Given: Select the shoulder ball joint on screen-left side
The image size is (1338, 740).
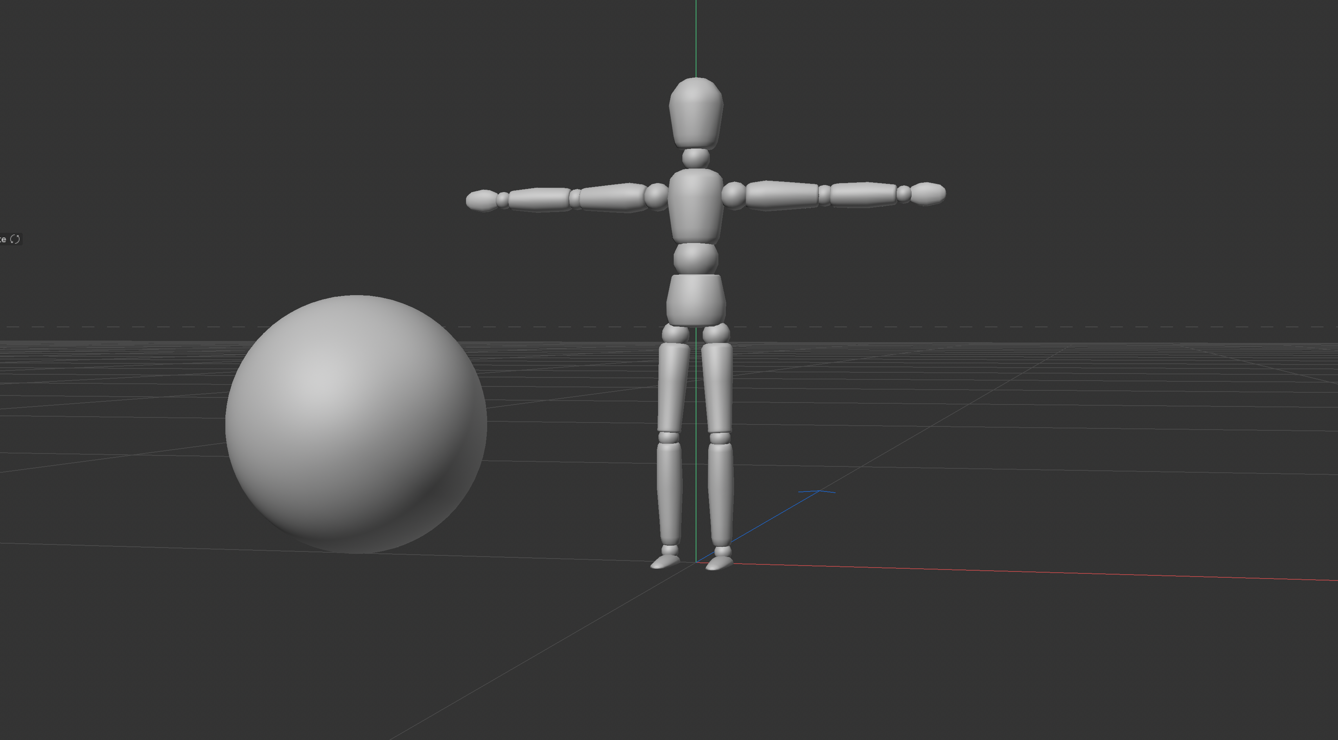Looking at the screenshot, I should click(x=656, y=196).
